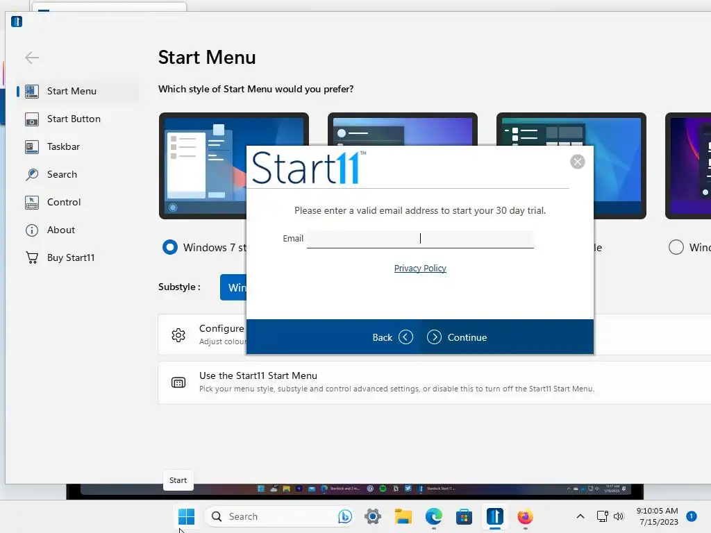This screenshot has height=533, width=711.
Task: Show hidden system tray icons
Action: click(580, 516)
